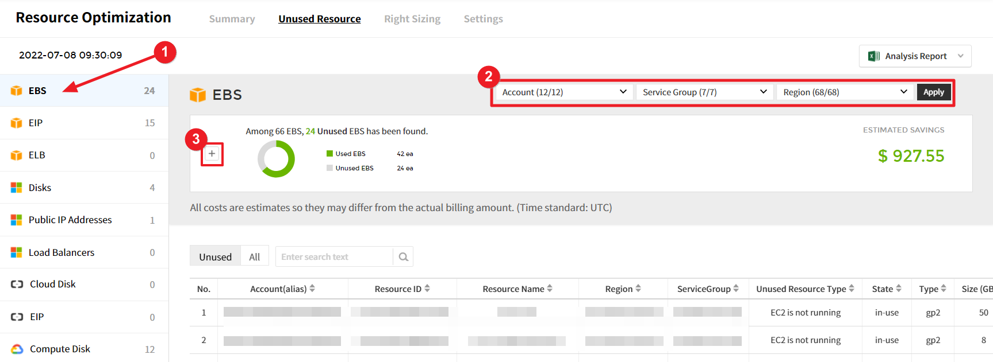Image resolution: width=993 pixels, height=362 pixels.
Task: Expand EBS summary with plus button
Action: point(212,154)
